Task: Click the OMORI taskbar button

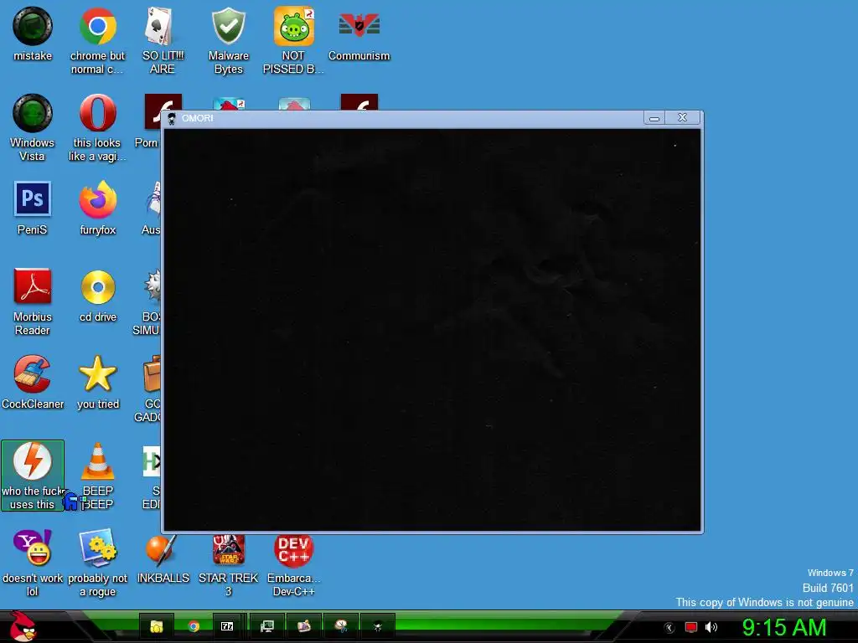Action: [x=378, y=626]
